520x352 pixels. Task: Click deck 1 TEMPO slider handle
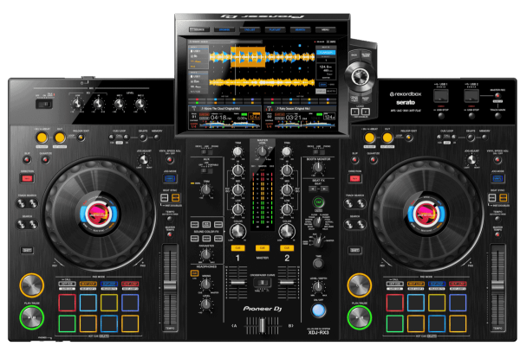click(170, 285)
